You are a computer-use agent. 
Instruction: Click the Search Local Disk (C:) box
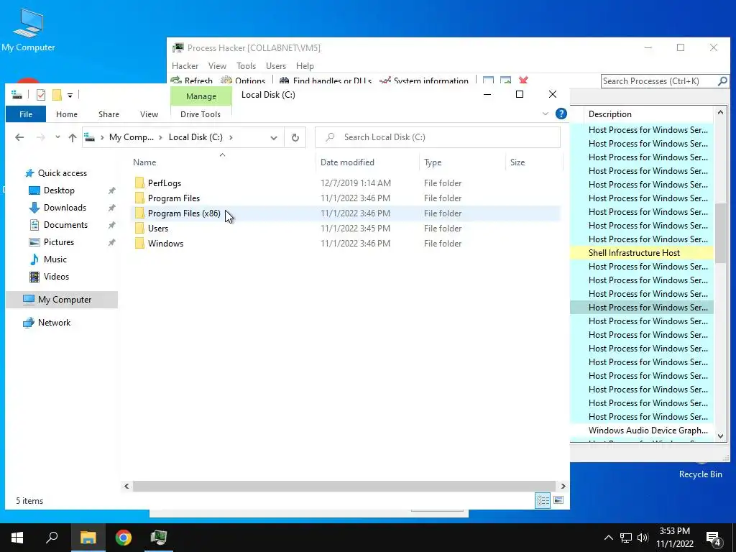pos(438,137)
